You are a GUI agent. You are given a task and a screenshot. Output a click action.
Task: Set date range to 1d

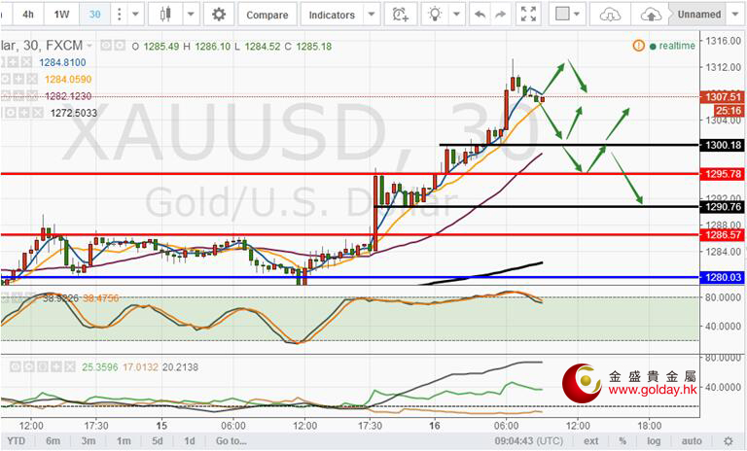pos(190,441)
